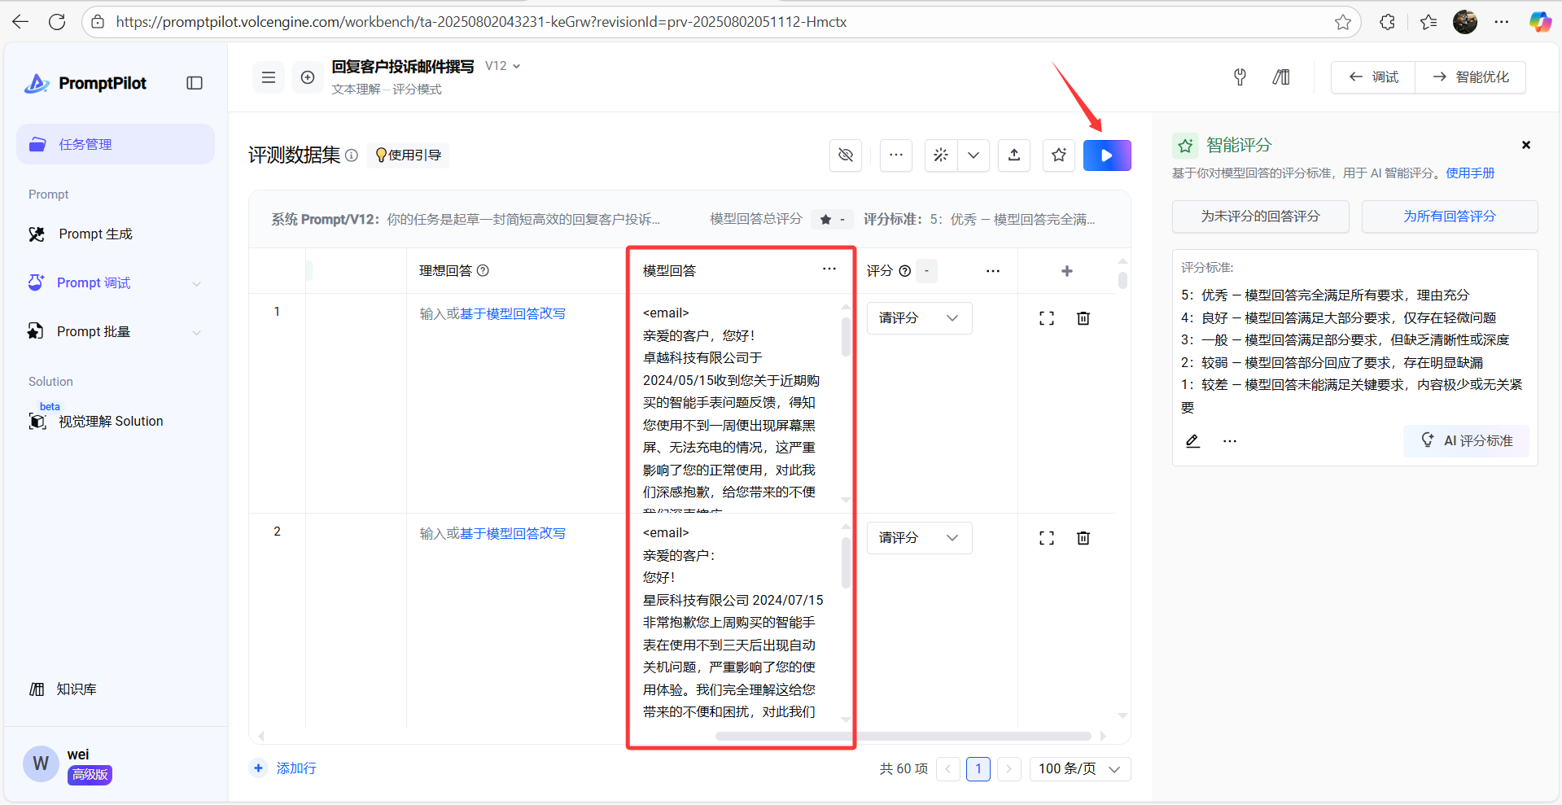Click the plus icon to add column
The width and height of the screenshot is (1562, 805).
tap(1066, 271)
